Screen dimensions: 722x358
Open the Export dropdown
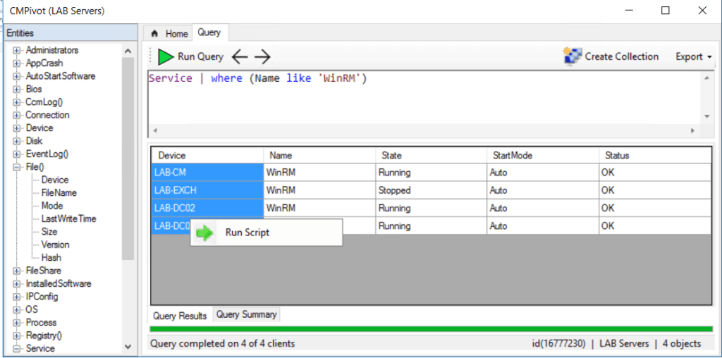693,56
